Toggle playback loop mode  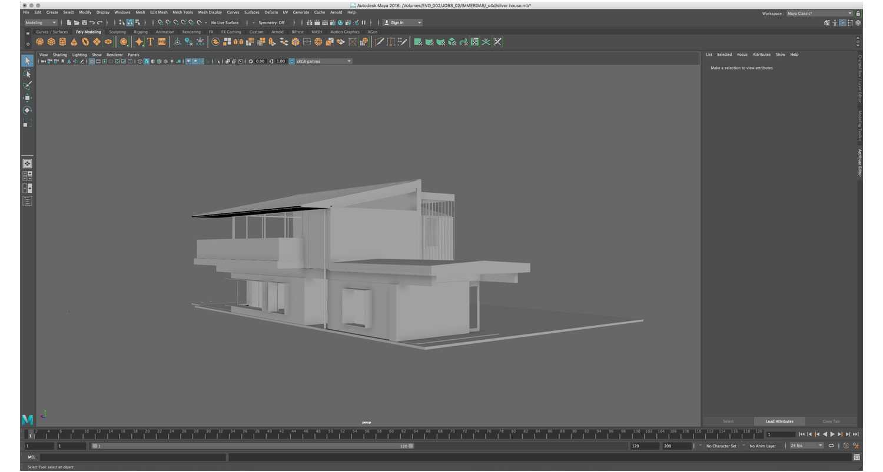[831, 446]
